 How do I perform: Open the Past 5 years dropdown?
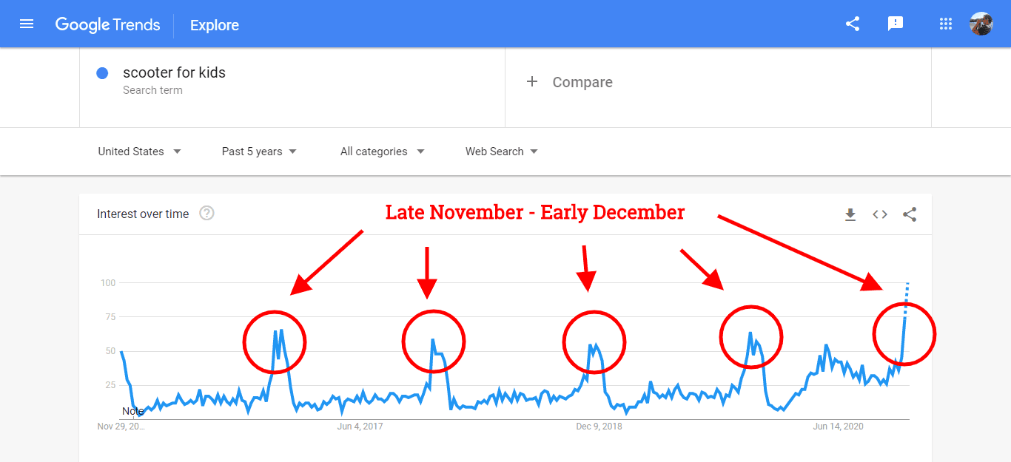259,152
